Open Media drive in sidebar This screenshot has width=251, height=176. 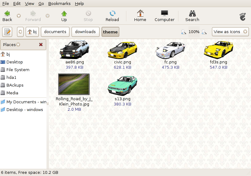[23, 93]
